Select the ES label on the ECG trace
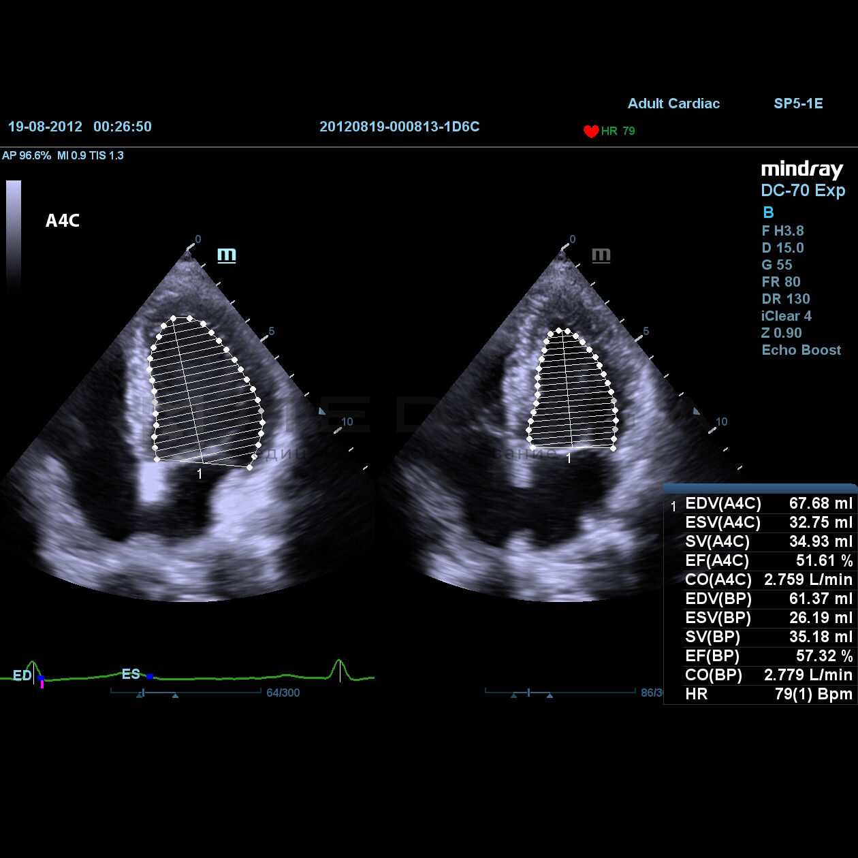 131,674
